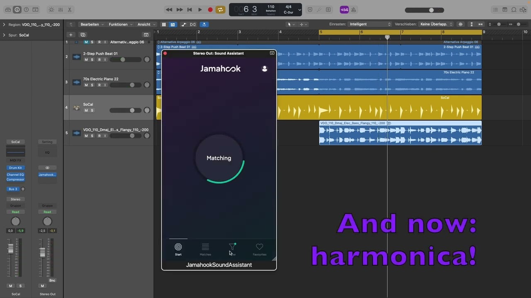
Task: Open the media Browsers button
Action: 523,10
